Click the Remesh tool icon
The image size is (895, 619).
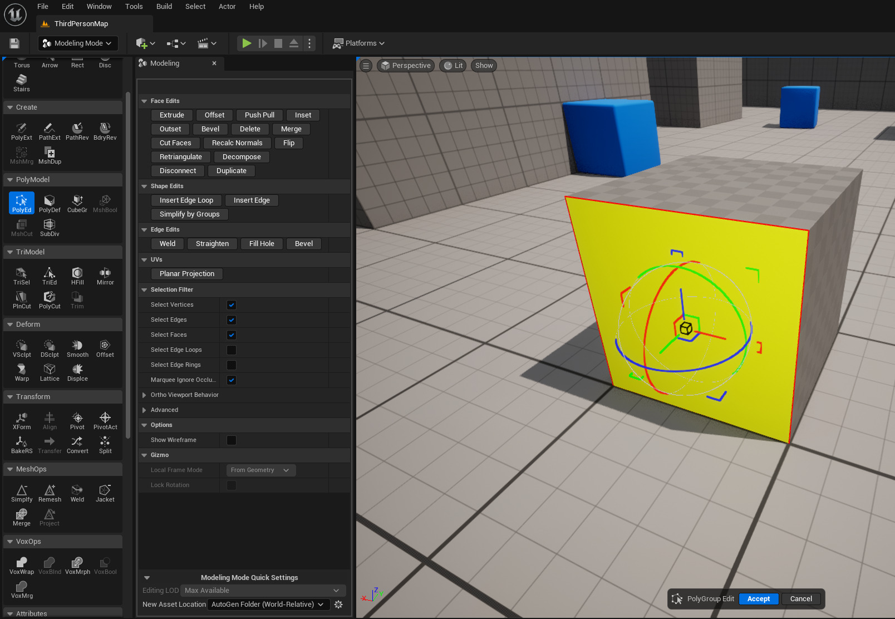click(x=50, y=493)
